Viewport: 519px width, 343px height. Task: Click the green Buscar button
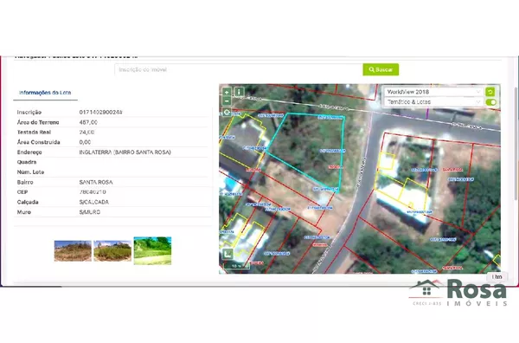(x=381, y=69)
